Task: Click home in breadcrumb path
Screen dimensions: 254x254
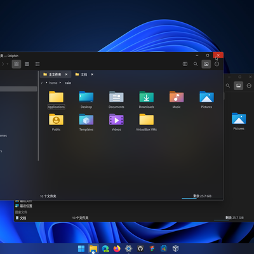Action: coord(53,83)
